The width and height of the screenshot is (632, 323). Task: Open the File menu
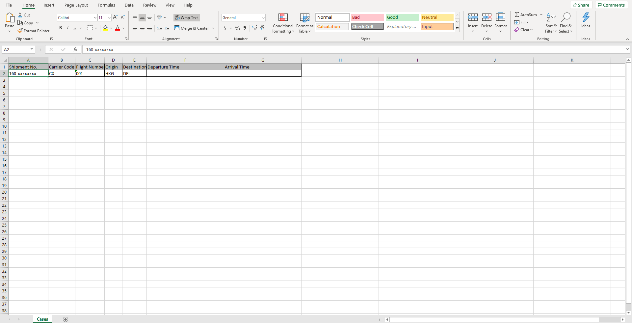(x=9, y=5)
